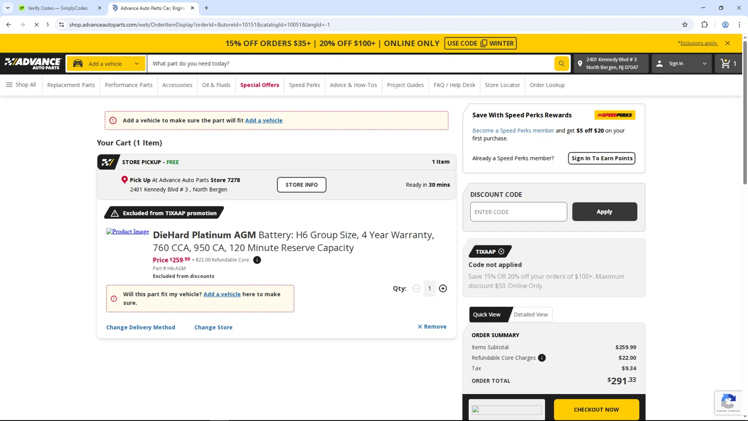Screen dimensions: 748x421
Task: Click the Exclusions apply link
Action: click(699, 43)
